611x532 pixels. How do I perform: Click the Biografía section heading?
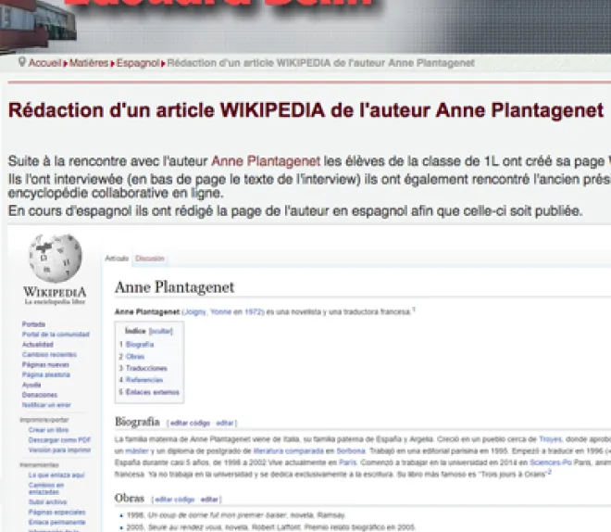[137, 422]
